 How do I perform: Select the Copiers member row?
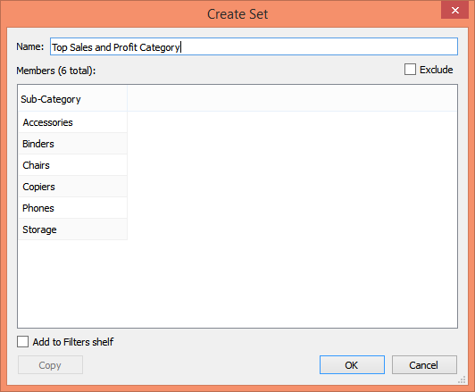click(x=72, y=187)
